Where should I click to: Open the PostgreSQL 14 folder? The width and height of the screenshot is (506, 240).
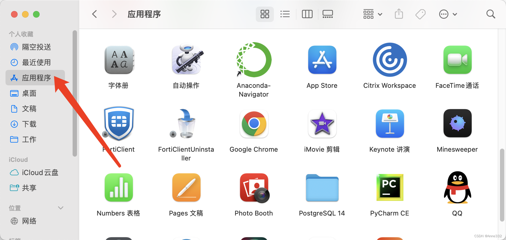click(x=322, y=188)
